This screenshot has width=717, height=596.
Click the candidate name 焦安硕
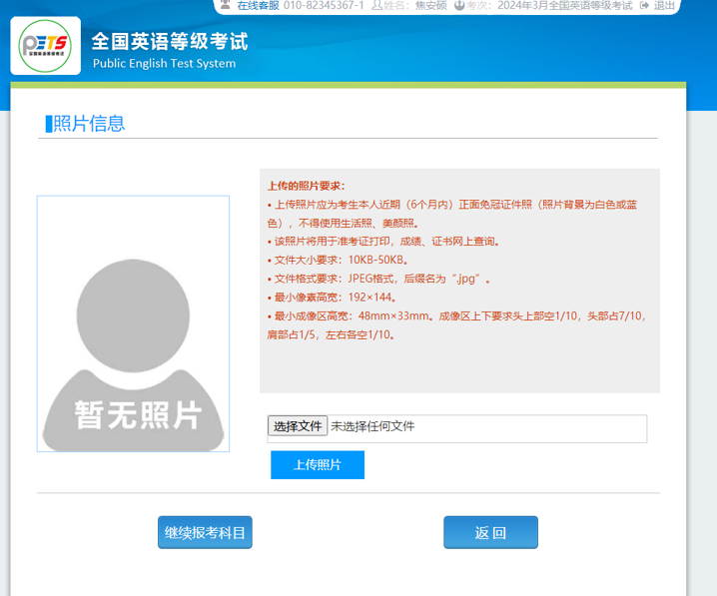tap(430, 6)
